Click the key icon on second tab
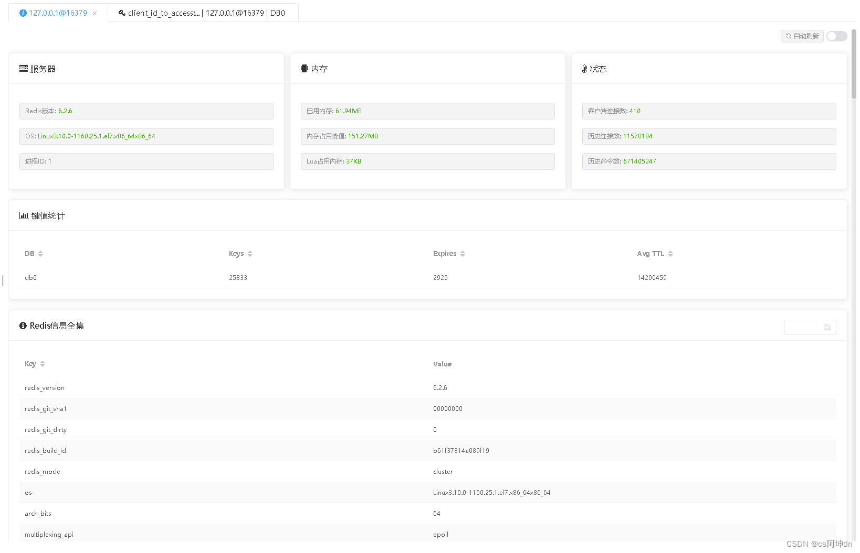860x553 pixels. click(x=122, y=13)
